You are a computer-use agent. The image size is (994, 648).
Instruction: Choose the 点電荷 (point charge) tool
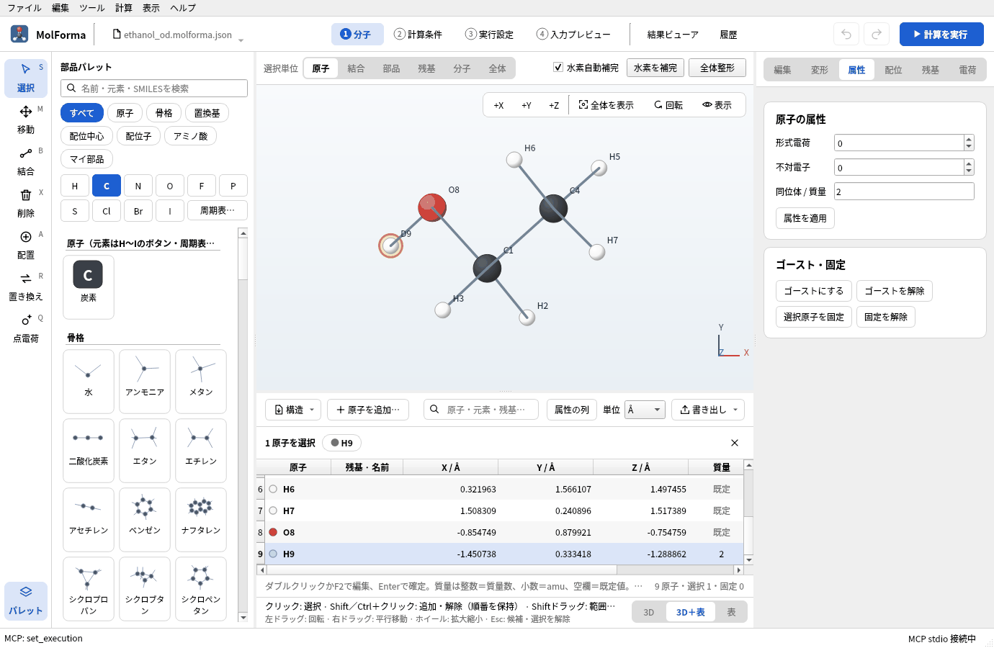26,328
